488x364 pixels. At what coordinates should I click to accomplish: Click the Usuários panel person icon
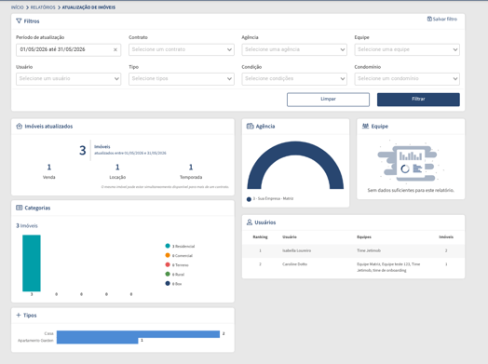[250, 222]
